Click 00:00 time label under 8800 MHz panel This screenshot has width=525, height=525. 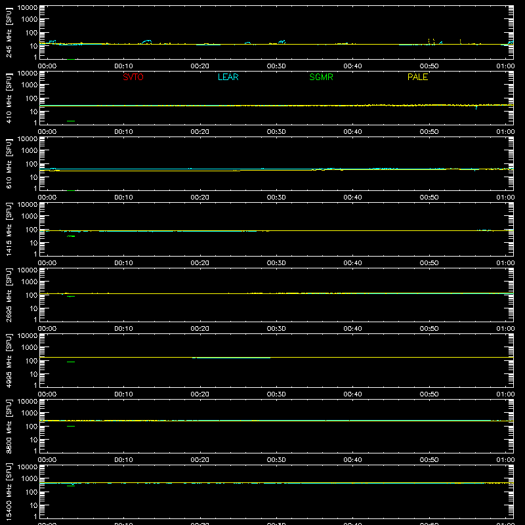47,460
